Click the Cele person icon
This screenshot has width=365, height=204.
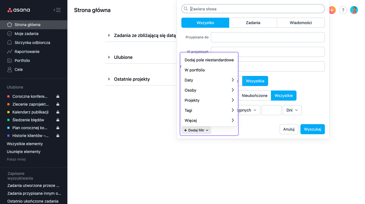coord(10,69)
